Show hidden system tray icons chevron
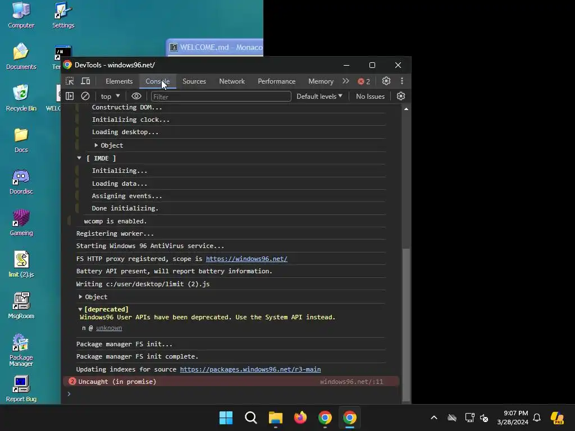Screen dimensions: 575x431 pyautogui.click(x=434, y=418)
